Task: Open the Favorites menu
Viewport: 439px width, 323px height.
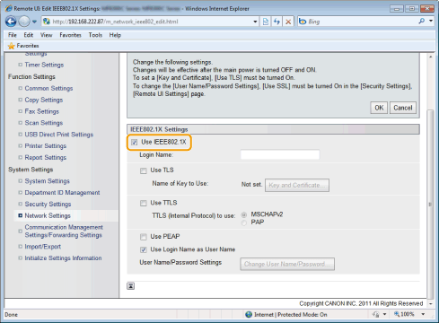Action: (70, 35)
